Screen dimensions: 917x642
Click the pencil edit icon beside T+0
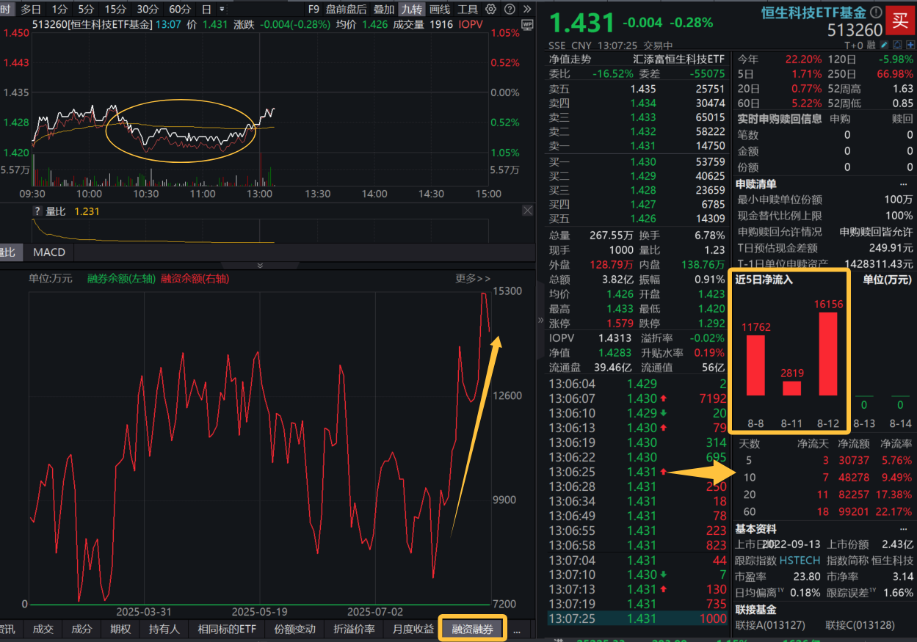[x=884, y=45]
